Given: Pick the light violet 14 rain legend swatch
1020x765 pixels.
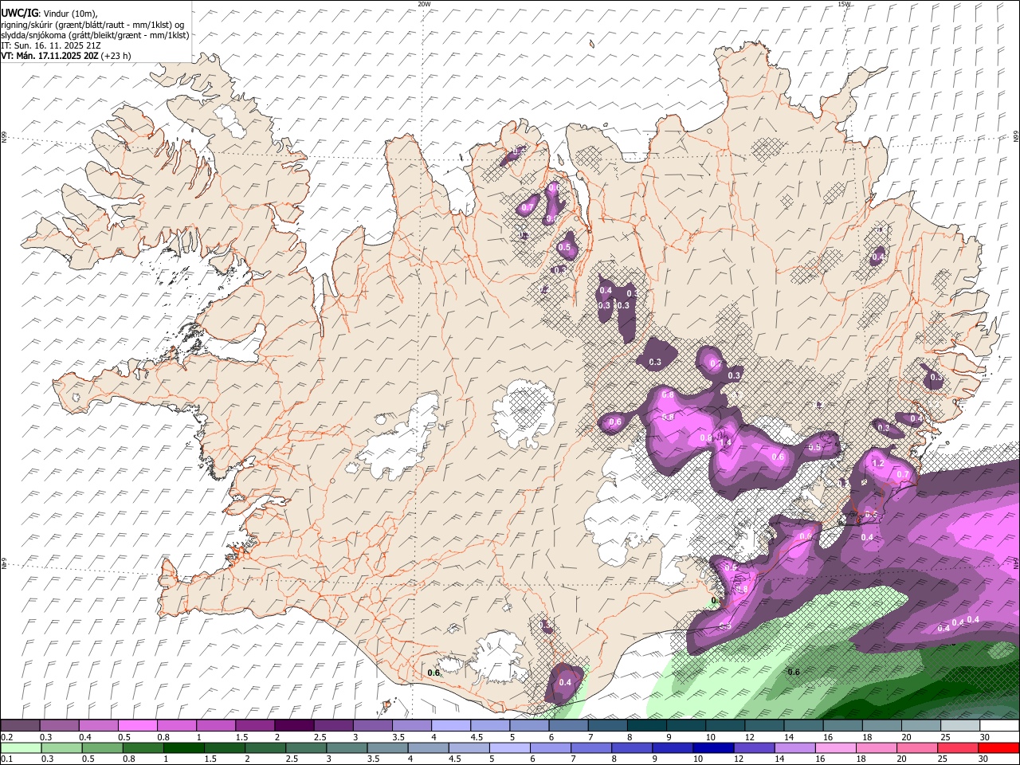Looking at the screenshot, I should pos(795,747).
